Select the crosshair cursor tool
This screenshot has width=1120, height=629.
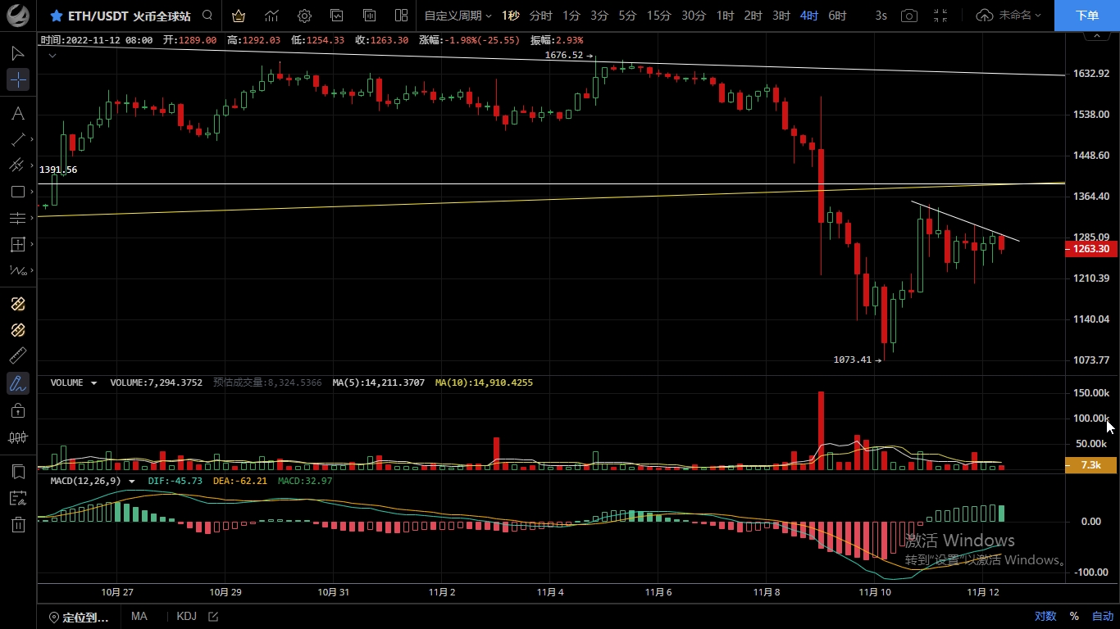(x=18, y=79)
